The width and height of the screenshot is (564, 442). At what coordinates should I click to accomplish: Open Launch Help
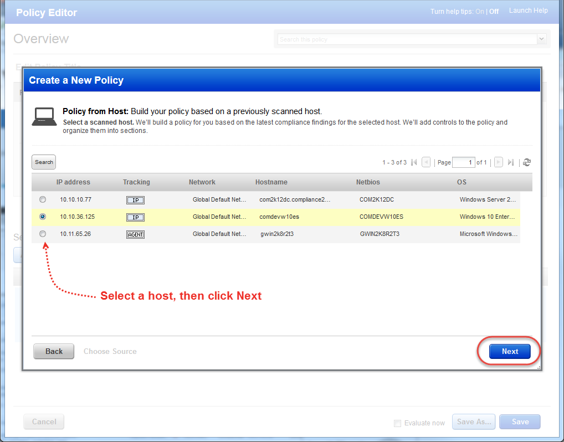click(527, 10)
